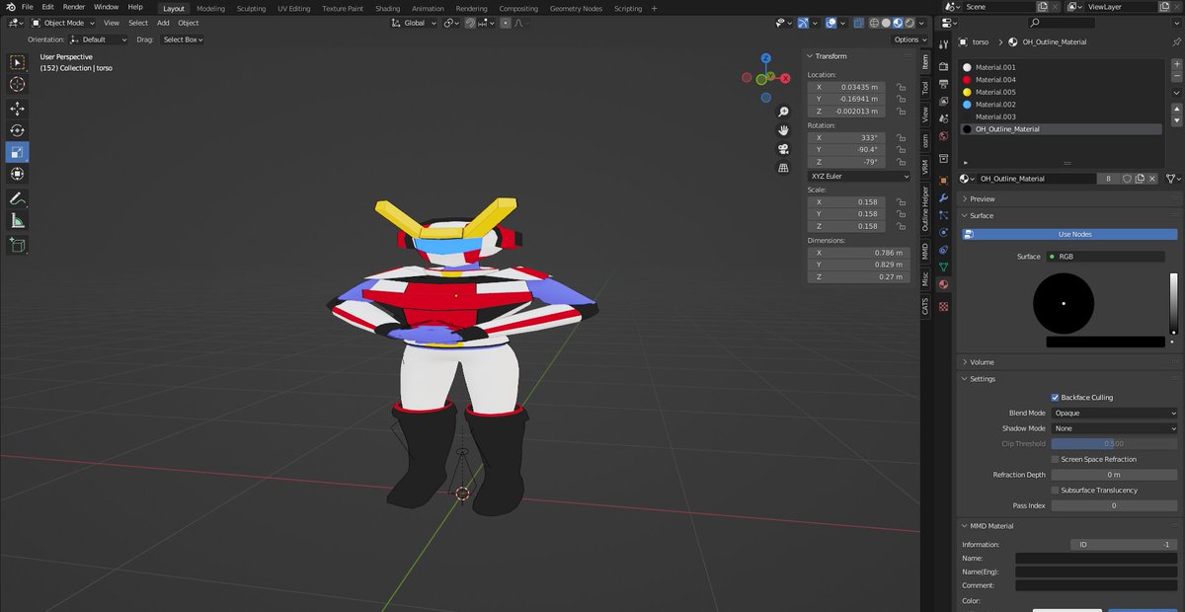Select the Select Box tool
The image size is (1185, 612).
[x=18, y=62]
